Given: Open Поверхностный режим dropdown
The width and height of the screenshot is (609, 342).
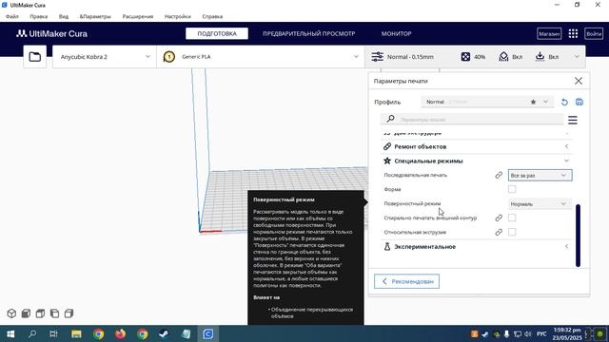Looking at the screenshot, I should [x=540, y=204].
